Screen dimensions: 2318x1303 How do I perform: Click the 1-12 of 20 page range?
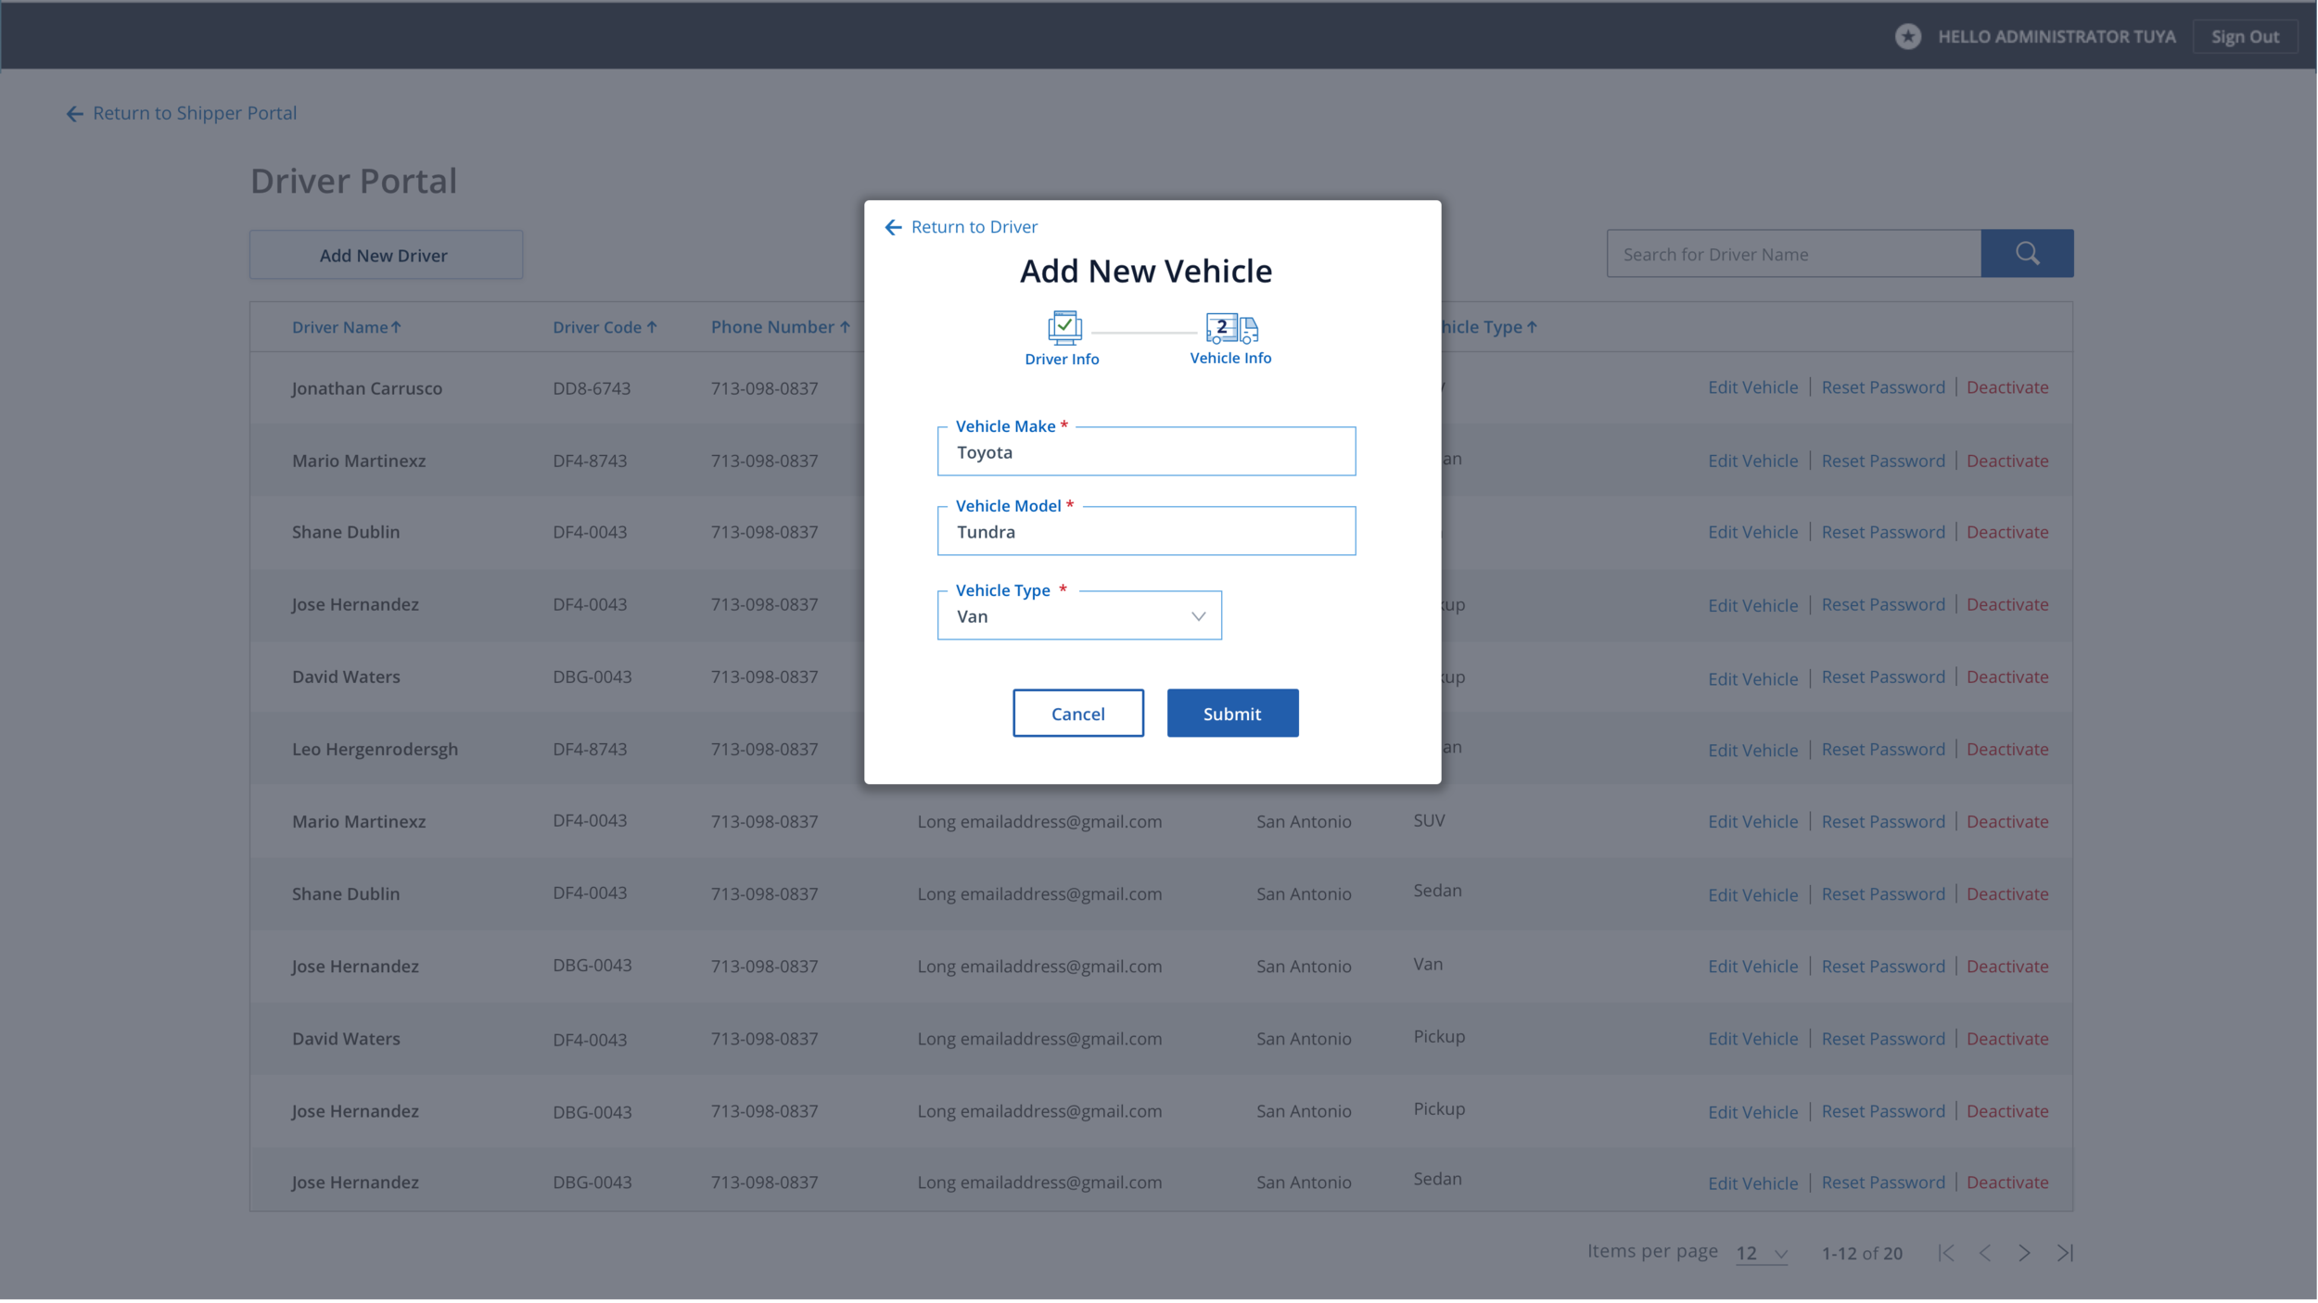coord(1862,1254)
